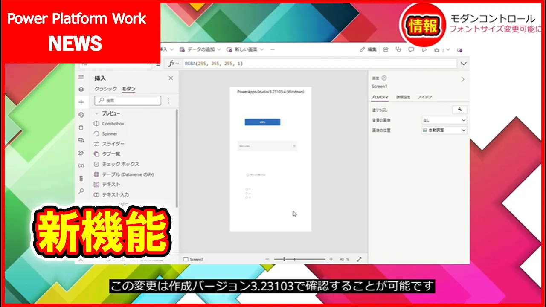Open the 背景の画像 dropdown
Screen dimensions: 546x307
444,120
